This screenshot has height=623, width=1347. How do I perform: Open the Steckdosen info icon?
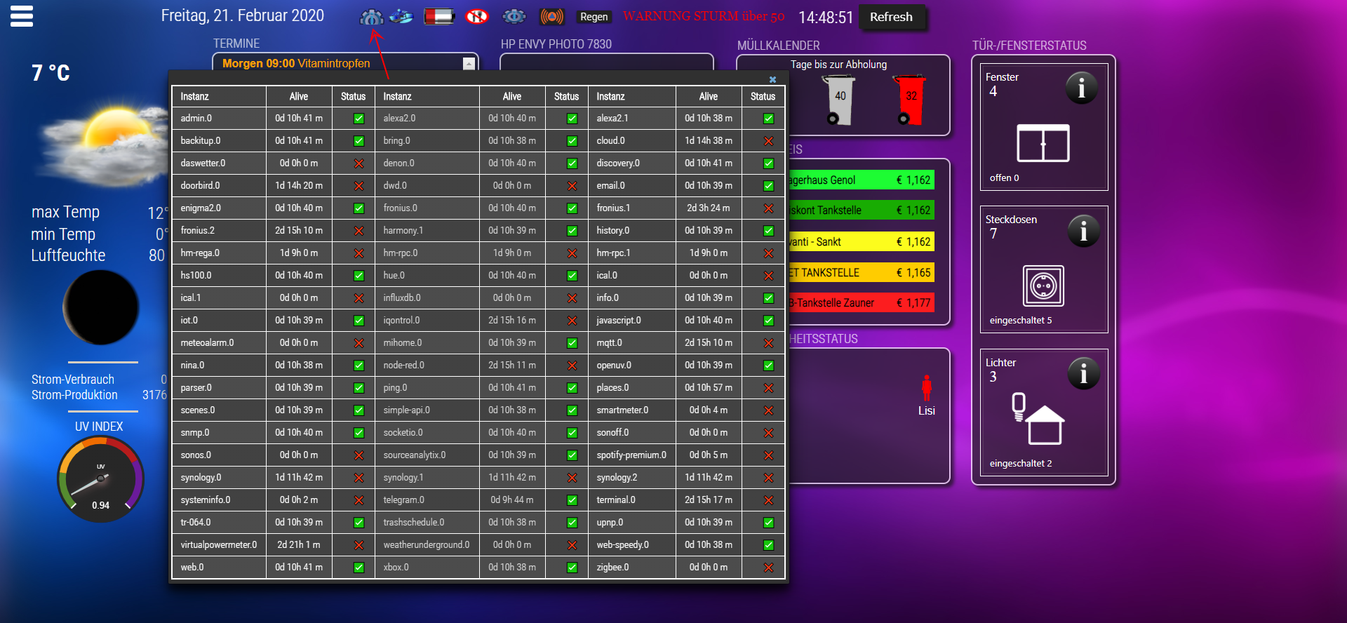click(1083, 231)
